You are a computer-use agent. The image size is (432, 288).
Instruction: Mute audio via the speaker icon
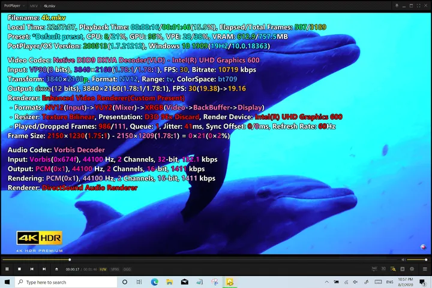click(x=403, y=259)
